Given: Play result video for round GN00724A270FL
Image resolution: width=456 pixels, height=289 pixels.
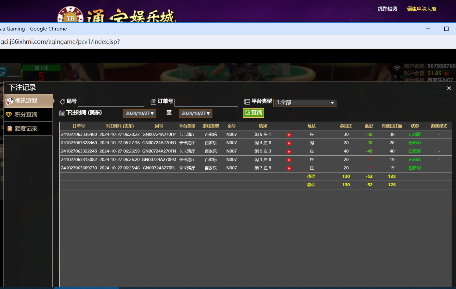Looking at the screenshot, I should 289,168.
